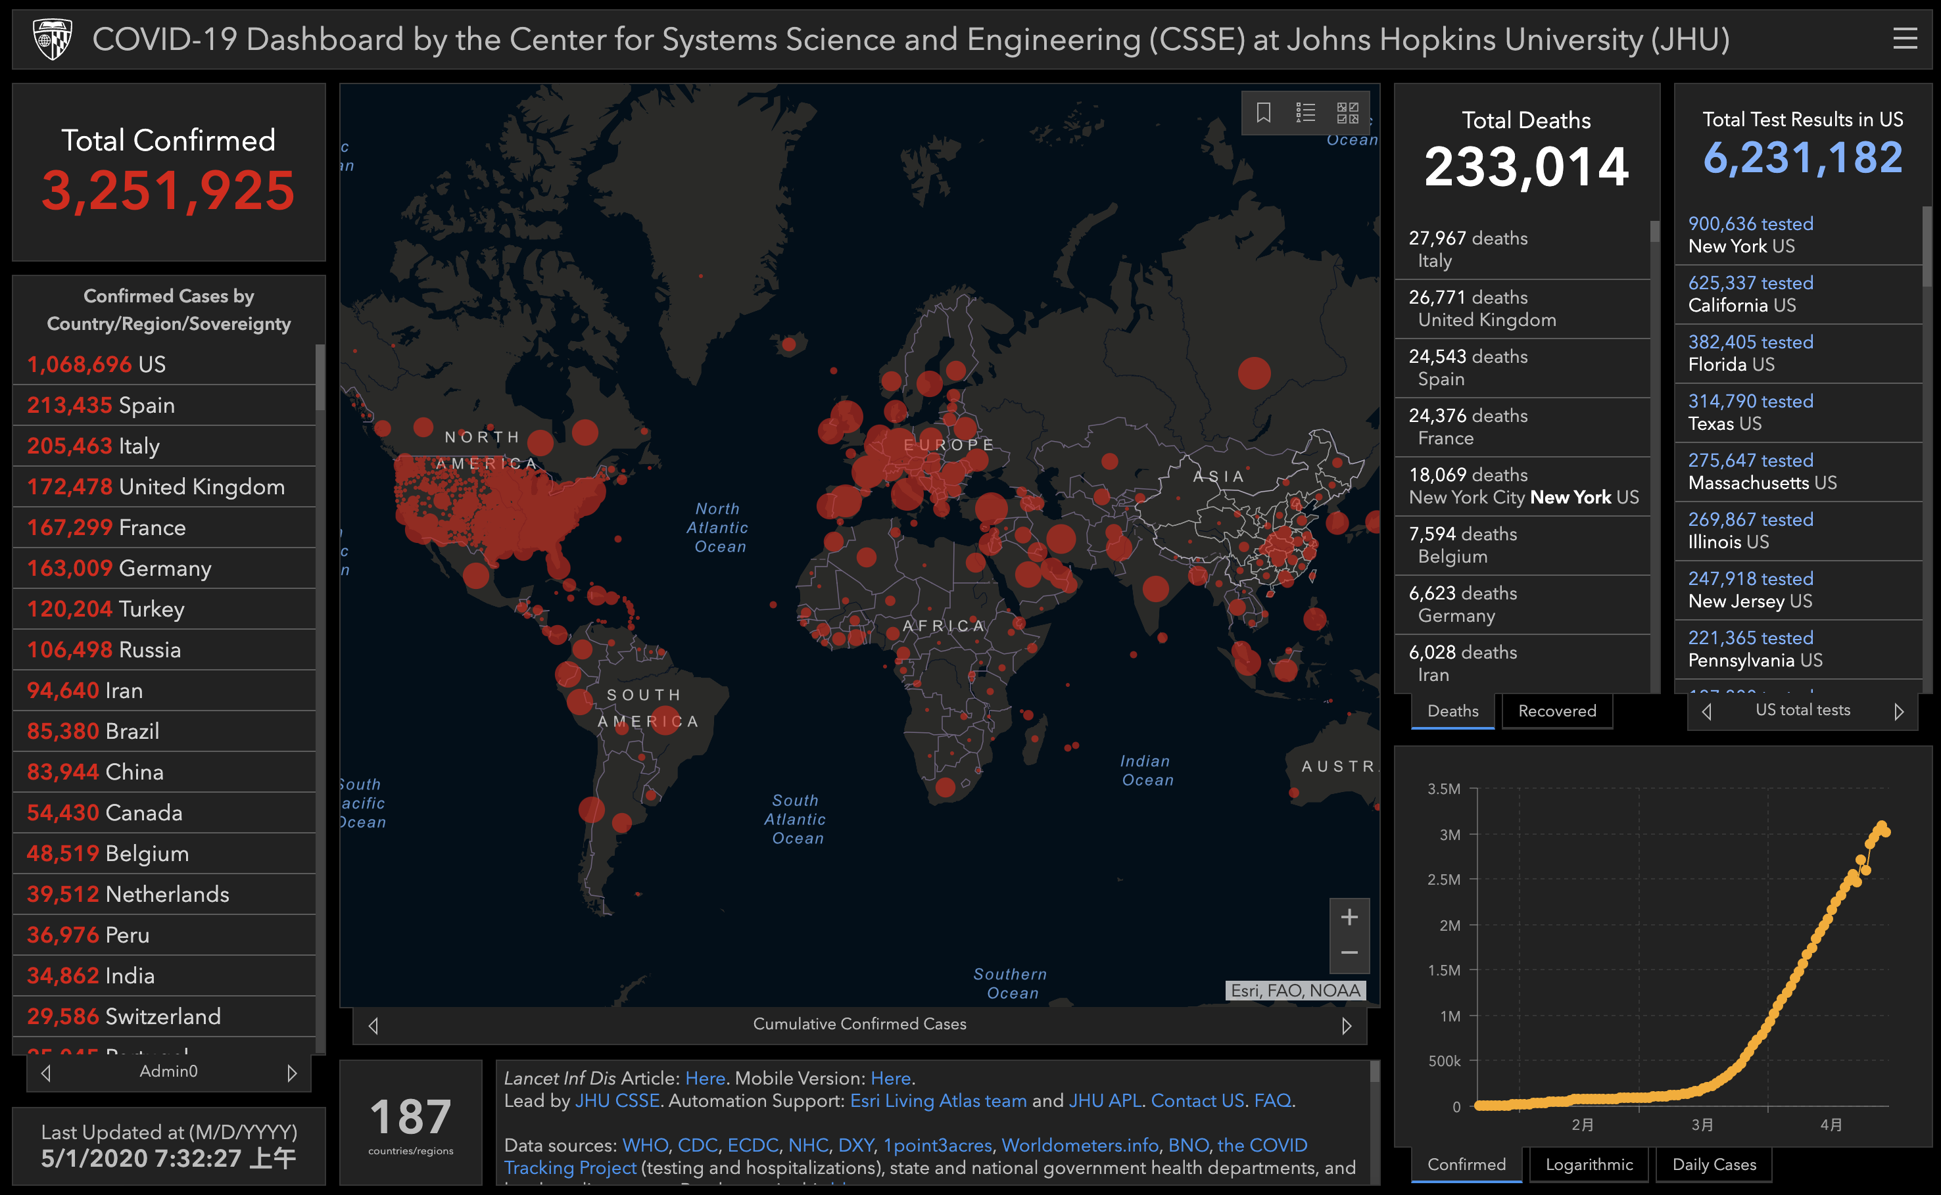
Task: Zoom in on the map
Action: click(1349, 917)
